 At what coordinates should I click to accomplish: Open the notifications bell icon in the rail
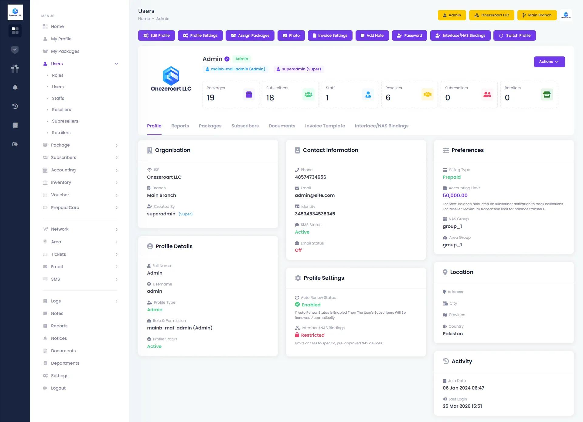click(x=15, y=87)
